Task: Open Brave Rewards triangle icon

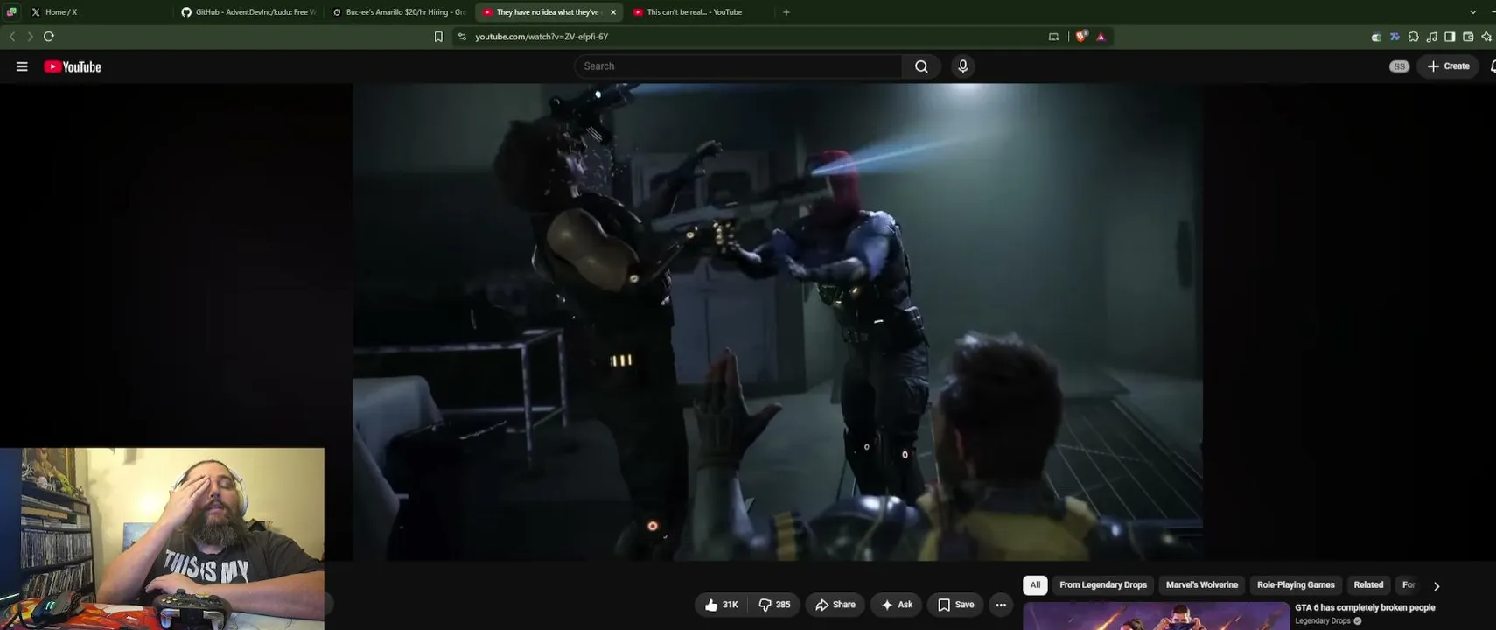Action: [1101, 37]
